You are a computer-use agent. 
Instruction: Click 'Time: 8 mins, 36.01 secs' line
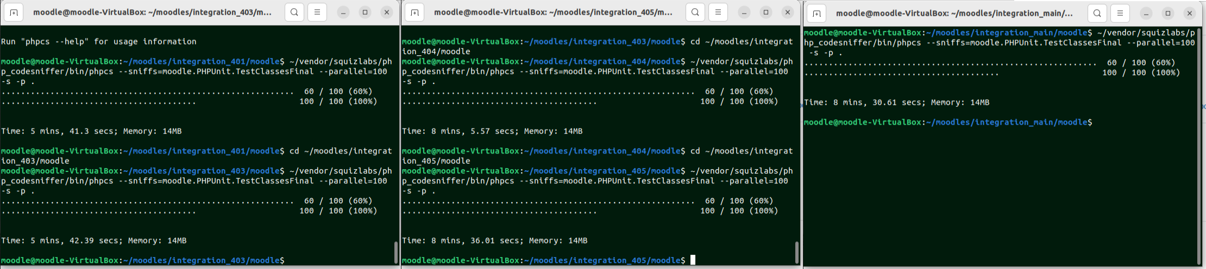coord(495,241)
